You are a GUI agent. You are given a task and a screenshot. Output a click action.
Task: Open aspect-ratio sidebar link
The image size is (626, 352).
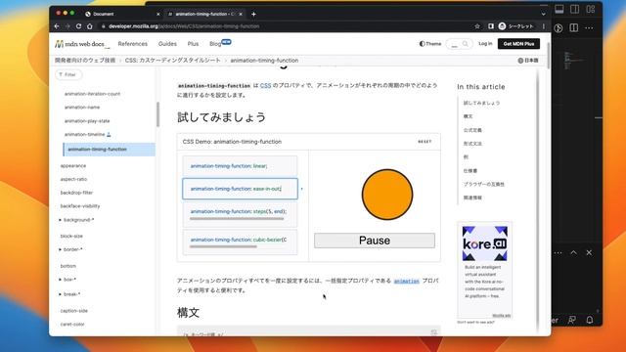click(x=73, y=179)
